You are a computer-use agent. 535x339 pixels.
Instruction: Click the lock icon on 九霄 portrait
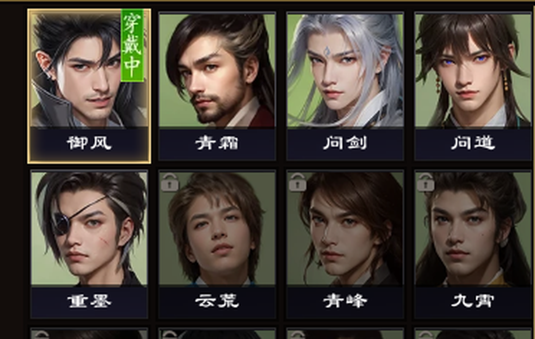click(x=425, y=182)
